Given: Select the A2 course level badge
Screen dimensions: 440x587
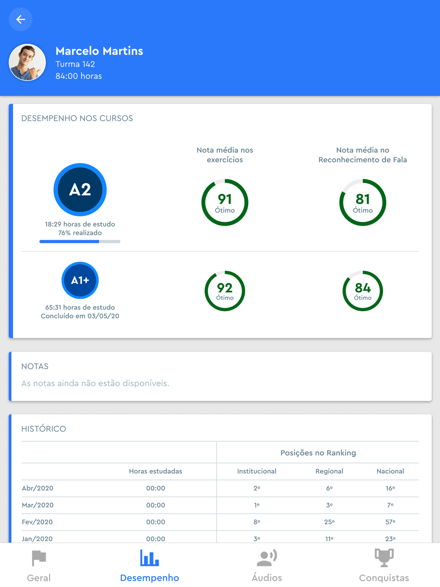Looking at the screenshot, I should pyautogui.click(x=80, y=190).
